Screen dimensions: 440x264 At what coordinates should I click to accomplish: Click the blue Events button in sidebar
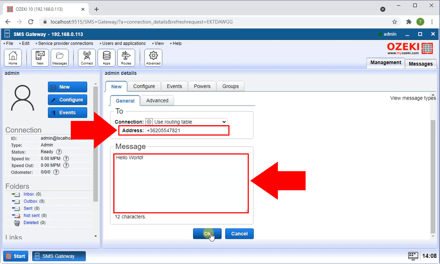[x=68, y=113]
